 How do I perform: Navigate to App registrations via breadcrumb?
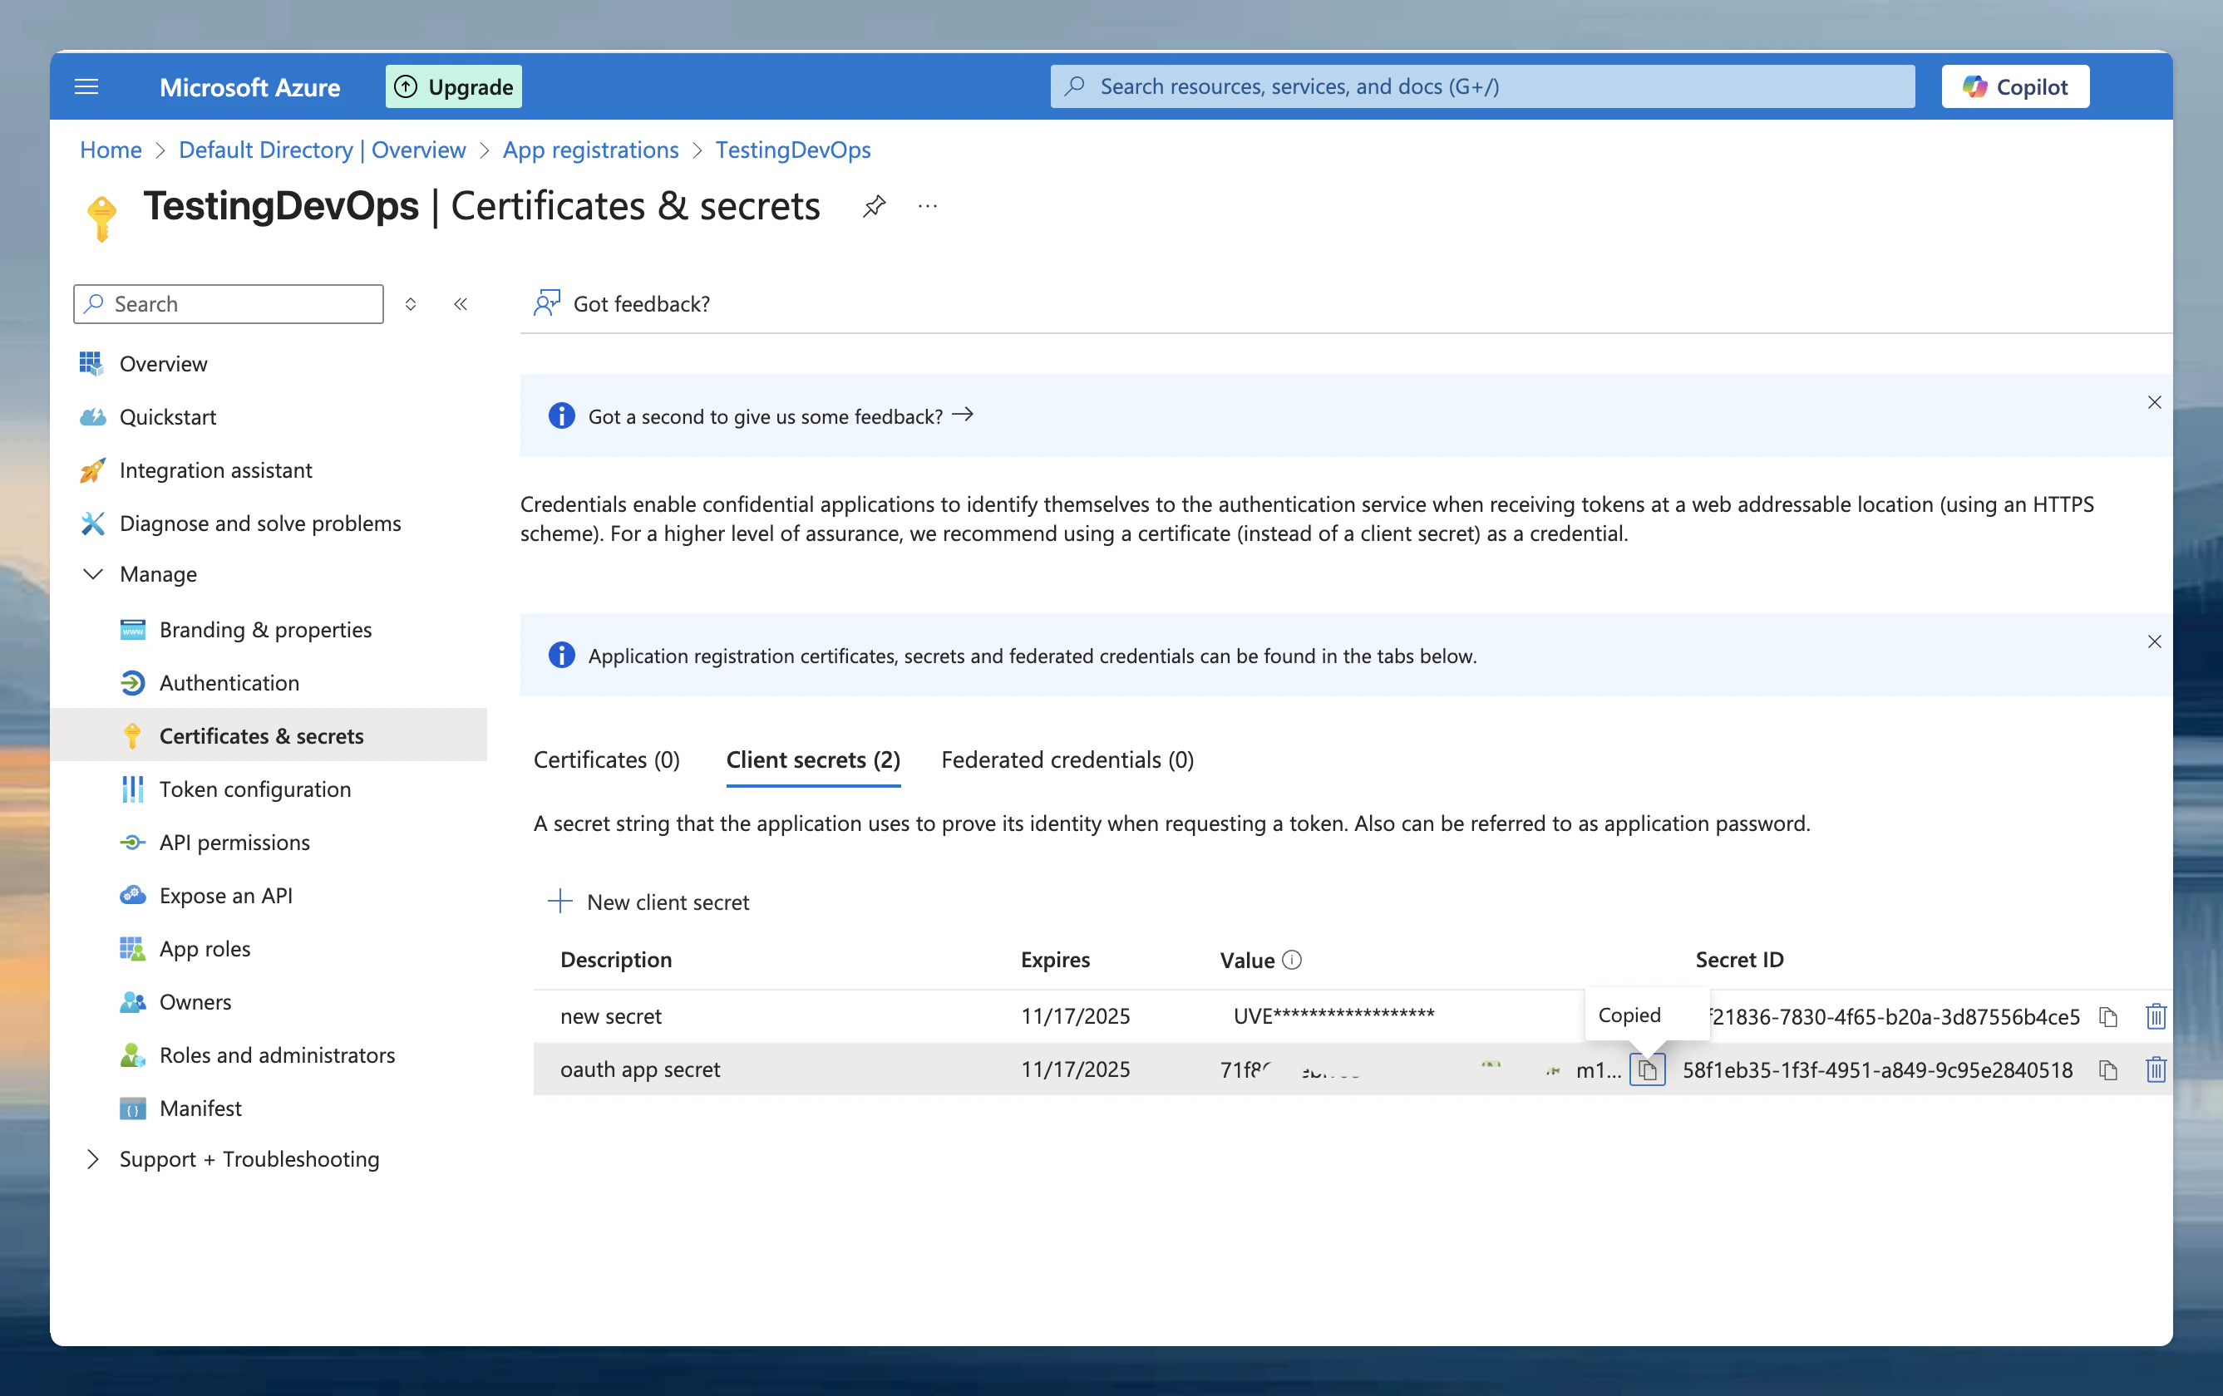(x=591, y=150)
